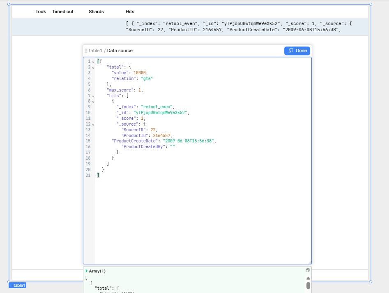Click the scroll up arrow in preview
This screenshot has width=389, height=293.
tap(308, 278)
